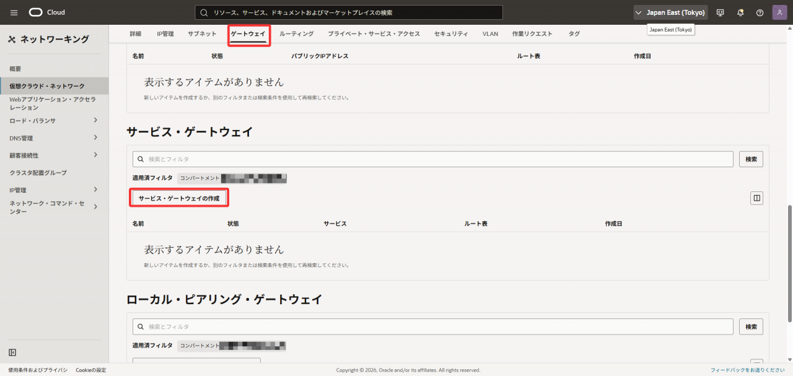This screenshot has height=376, width=793.
Task: Open the hamburger navigation menu
Action: [14, 12]
